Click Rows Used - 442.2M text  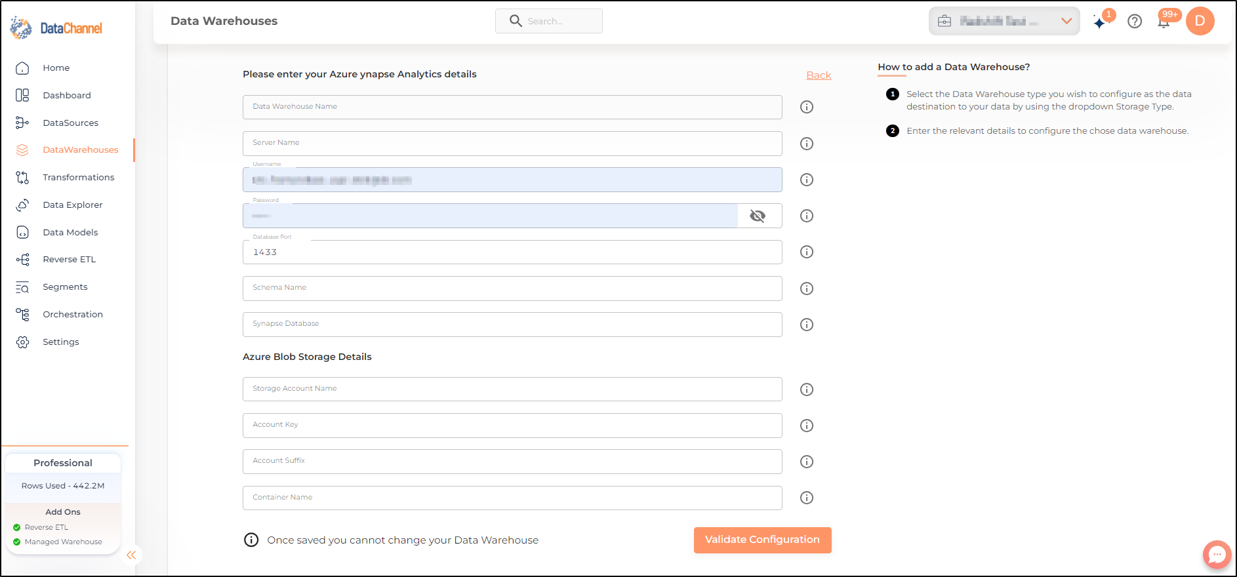(63, 486)
